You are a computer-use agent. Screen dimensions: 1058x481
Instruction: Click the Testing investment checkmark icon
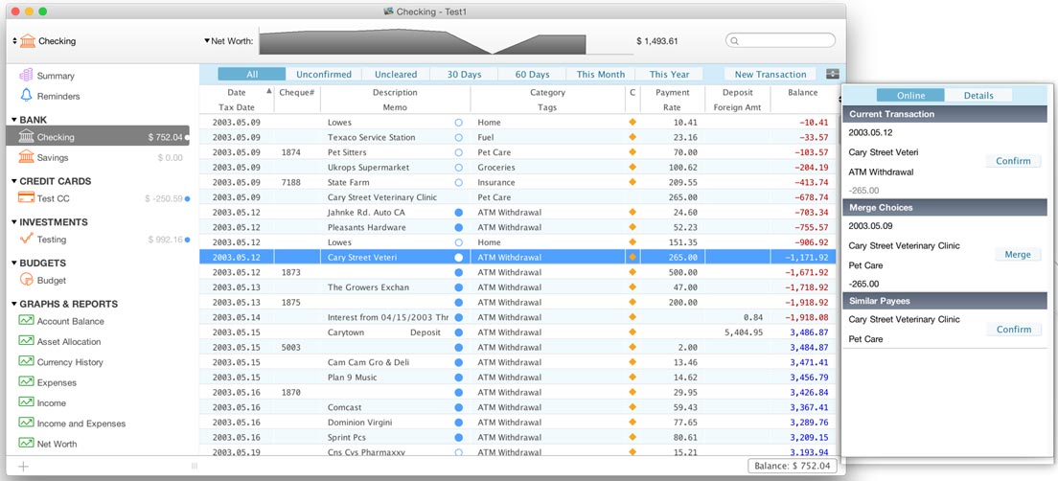26,239
